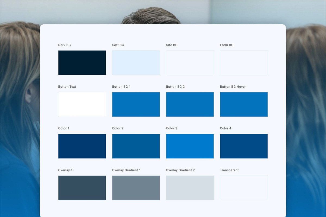The width and height of the screenshot is (326, 217).
Task: Choose the Overlay Gradient 2 swatch
Action: coord(190,188)
